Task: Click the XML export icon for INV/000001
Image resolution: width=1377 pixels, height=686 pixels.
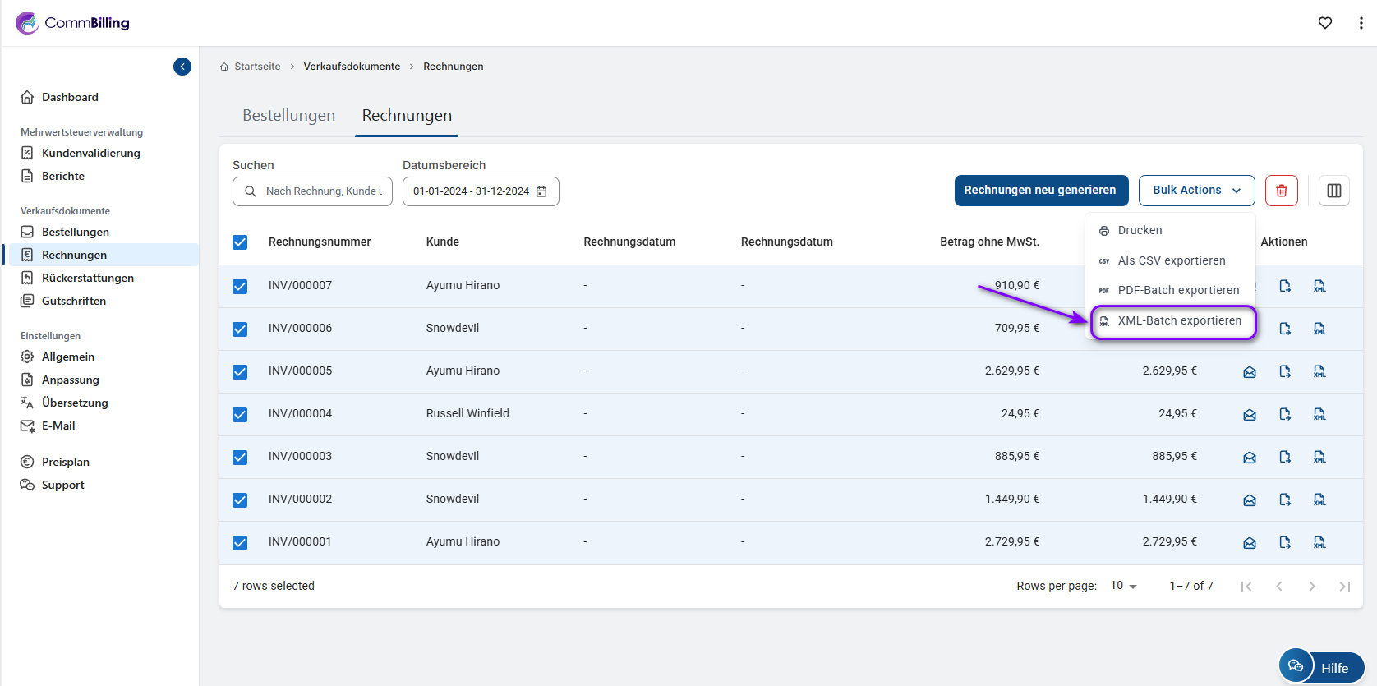Action: tap(1319, 542)
